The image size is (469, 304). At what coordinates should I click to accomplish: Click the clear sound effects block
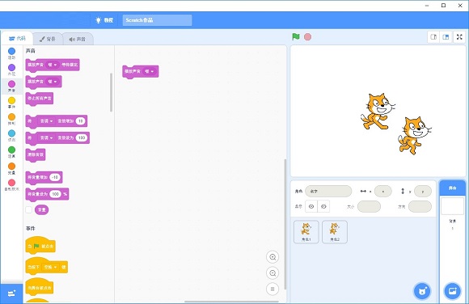(36, 154)
